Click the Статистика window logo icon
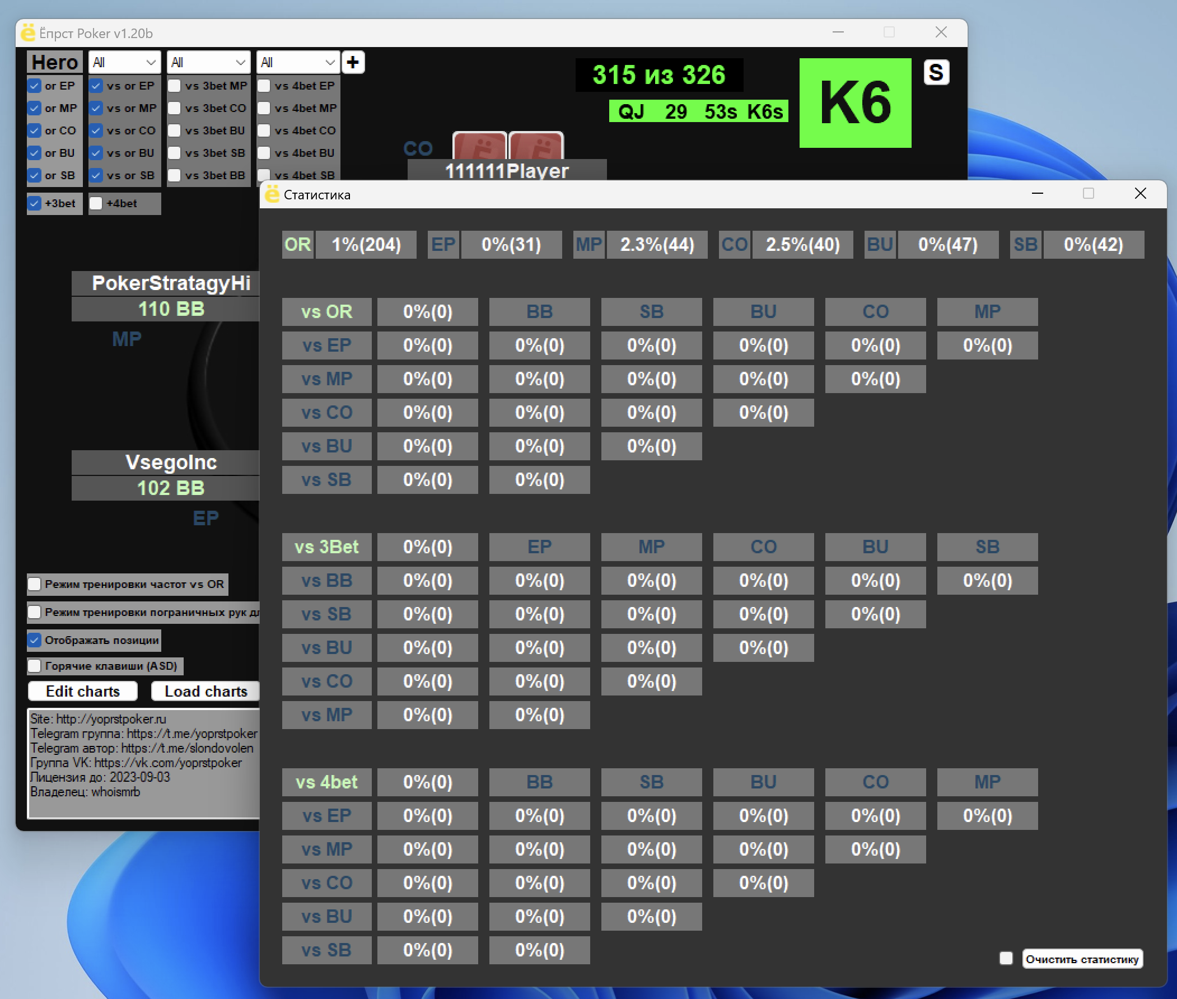Image resolution: width=1177 pixels, height=999 pixels. [272, 194]
